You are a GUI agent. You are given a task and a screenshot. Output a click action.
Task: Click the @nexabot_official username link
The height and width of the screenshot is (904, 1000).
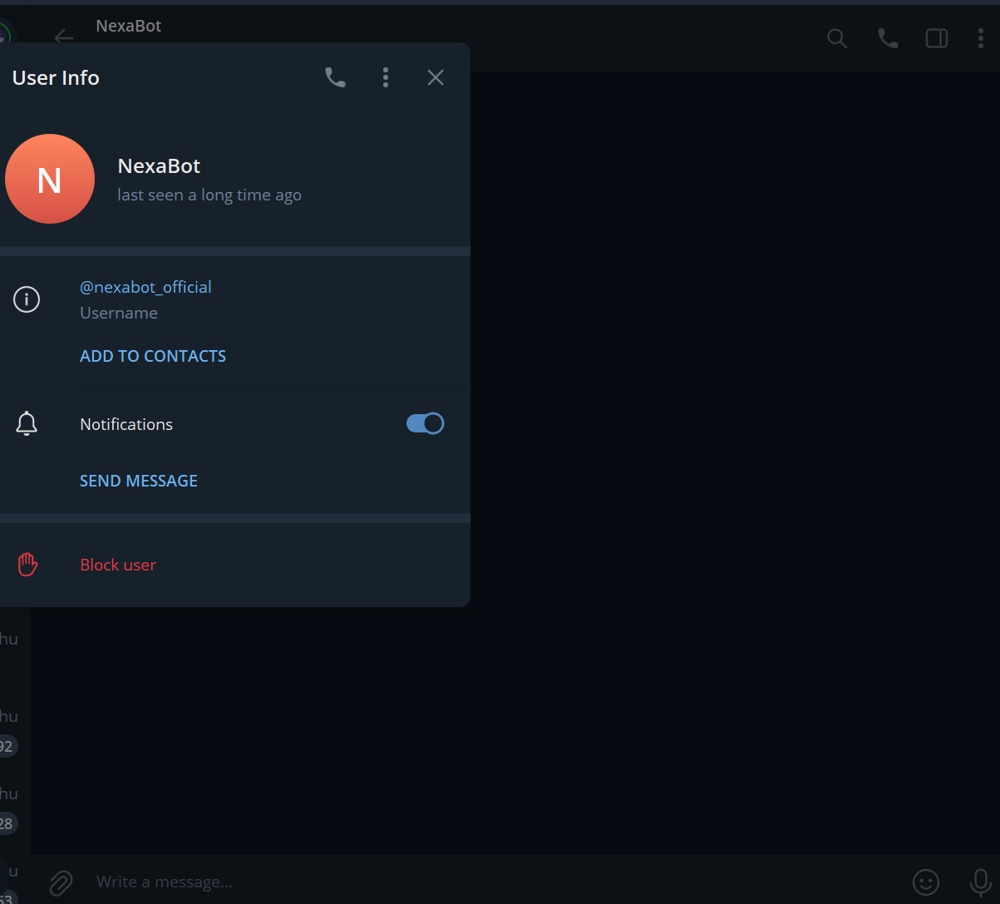pyautogui.click(x=145, y=287)
